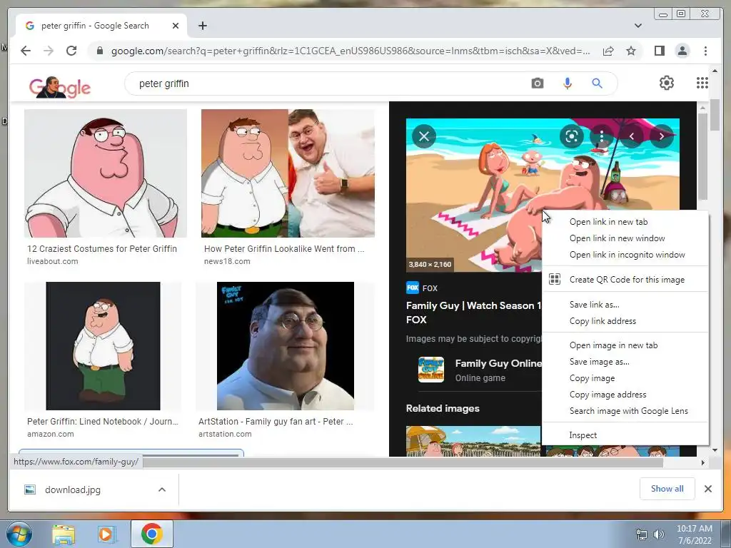Expand the tab search chevron

coord(638,26)
